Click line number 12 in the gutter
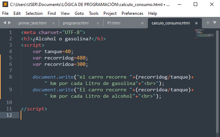Image resolution: width=220 pixels, height=137 pixels. 9,115
